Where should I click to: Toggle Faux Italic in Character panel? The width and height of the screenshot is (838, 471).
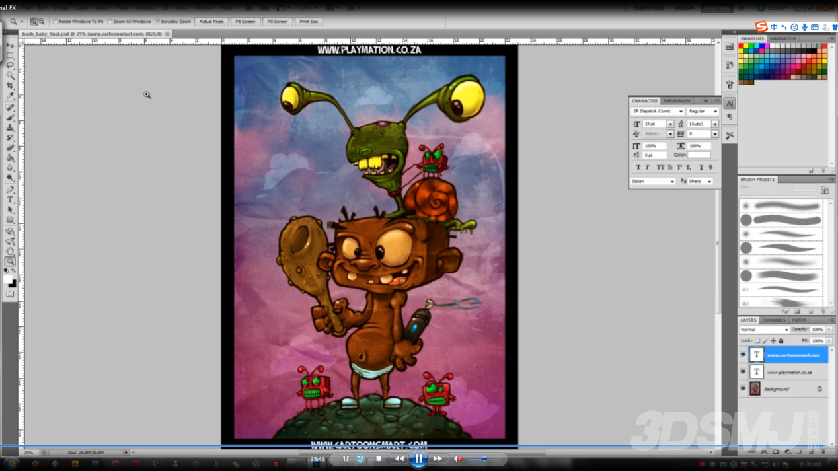coord(647,168)
